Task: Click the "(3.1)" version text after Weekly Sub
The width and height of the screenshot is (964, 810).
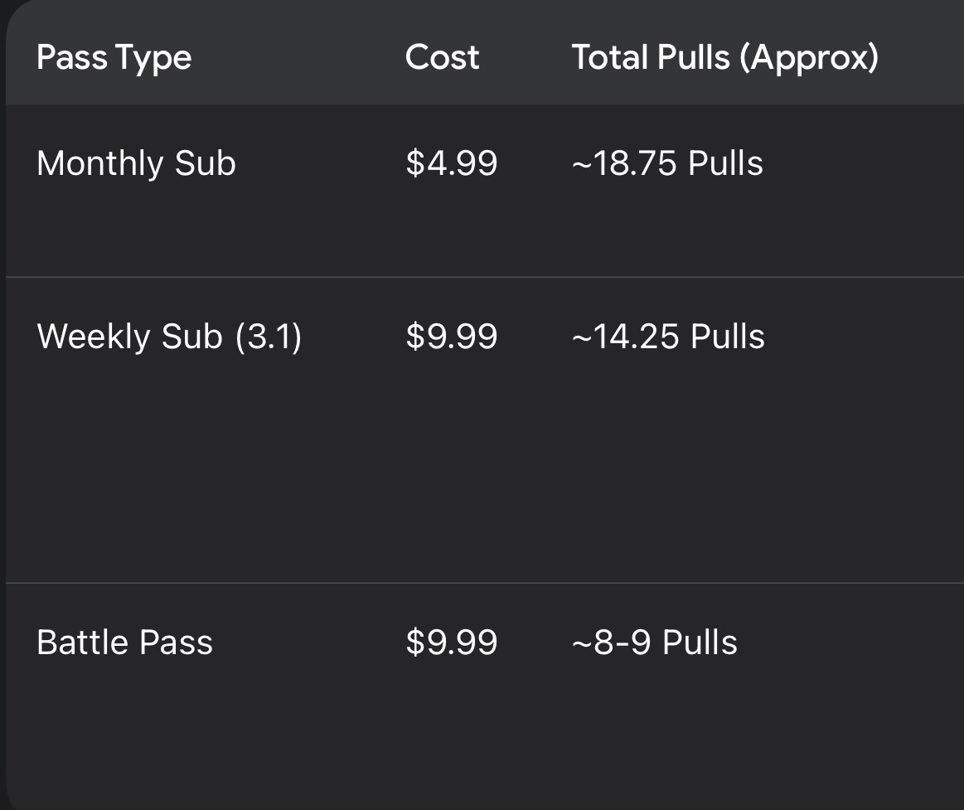Action: [269, 337]
